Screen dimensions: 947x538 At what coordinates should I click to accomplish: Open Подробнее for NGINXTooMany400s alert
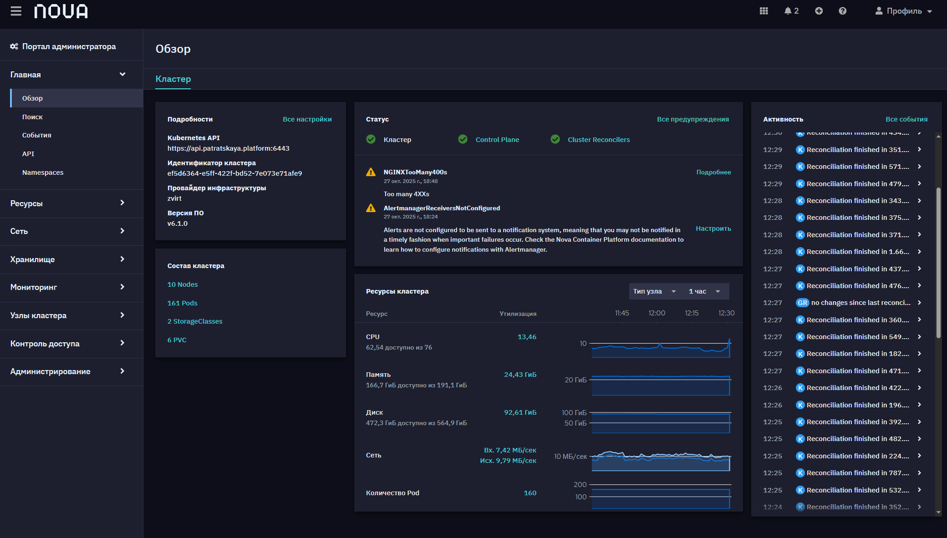(x=713, y=172)
